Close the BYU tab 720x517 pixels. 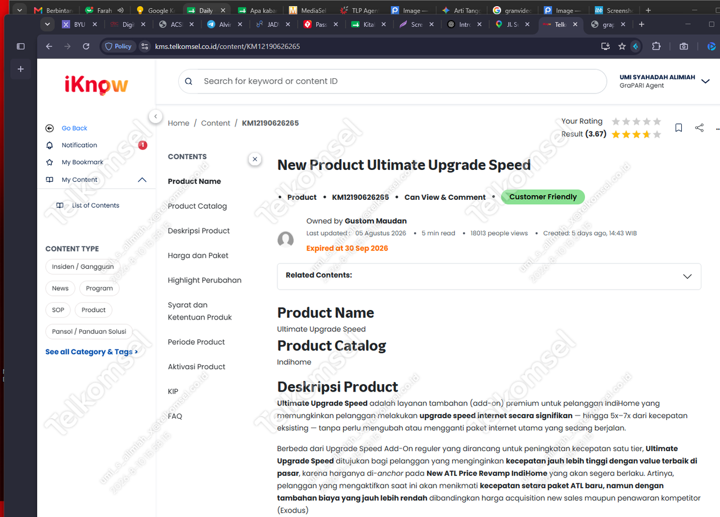(94, 24)
